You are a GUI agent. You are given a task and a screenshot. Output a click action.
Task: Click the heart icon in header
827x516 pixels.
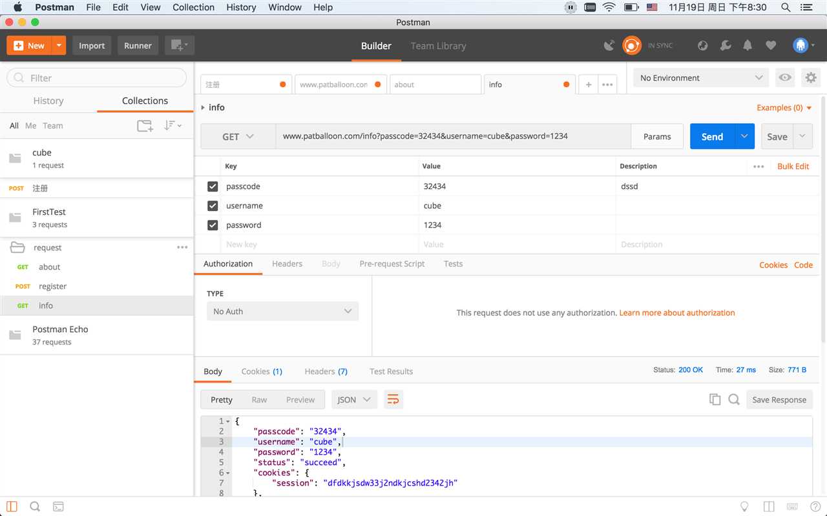click(771, 45)
